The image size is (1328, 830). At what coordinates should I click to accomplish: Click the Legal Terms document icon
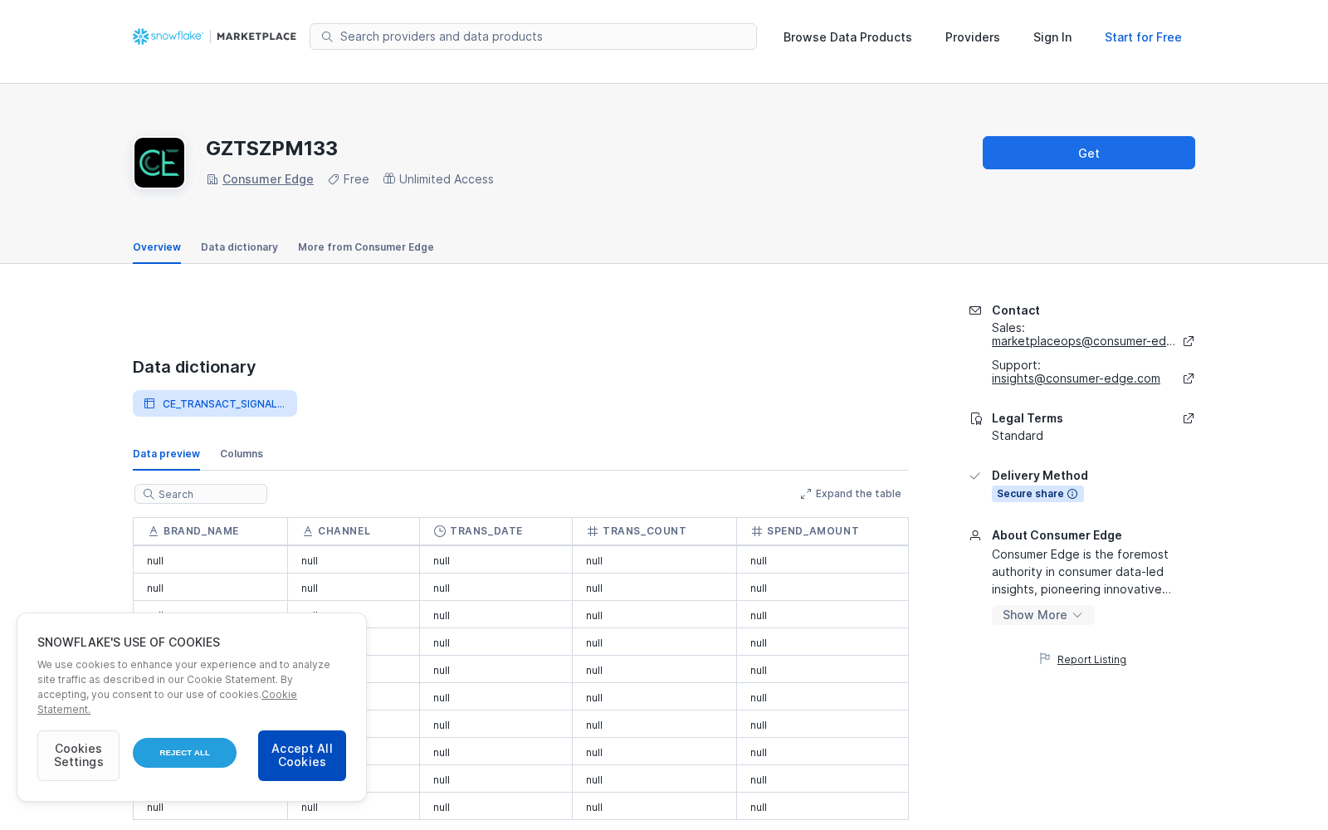coord(976,419)
